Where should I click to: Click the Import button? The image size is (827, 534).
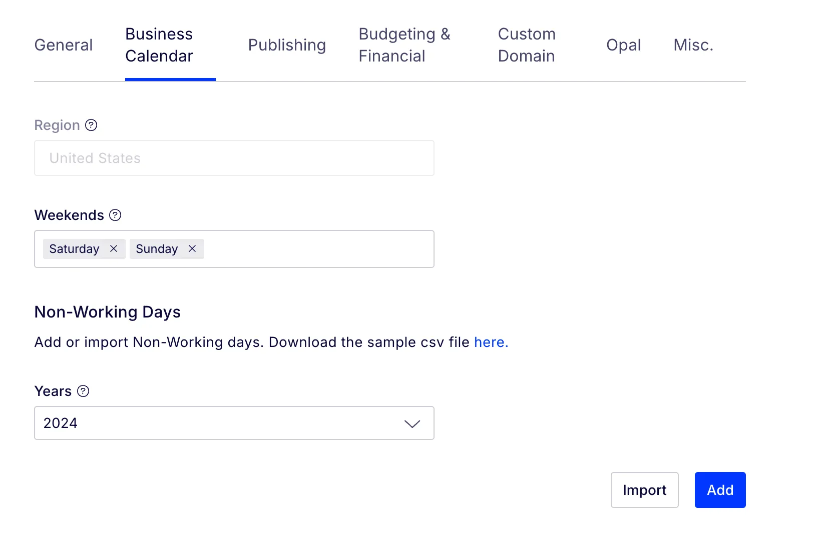645,490
